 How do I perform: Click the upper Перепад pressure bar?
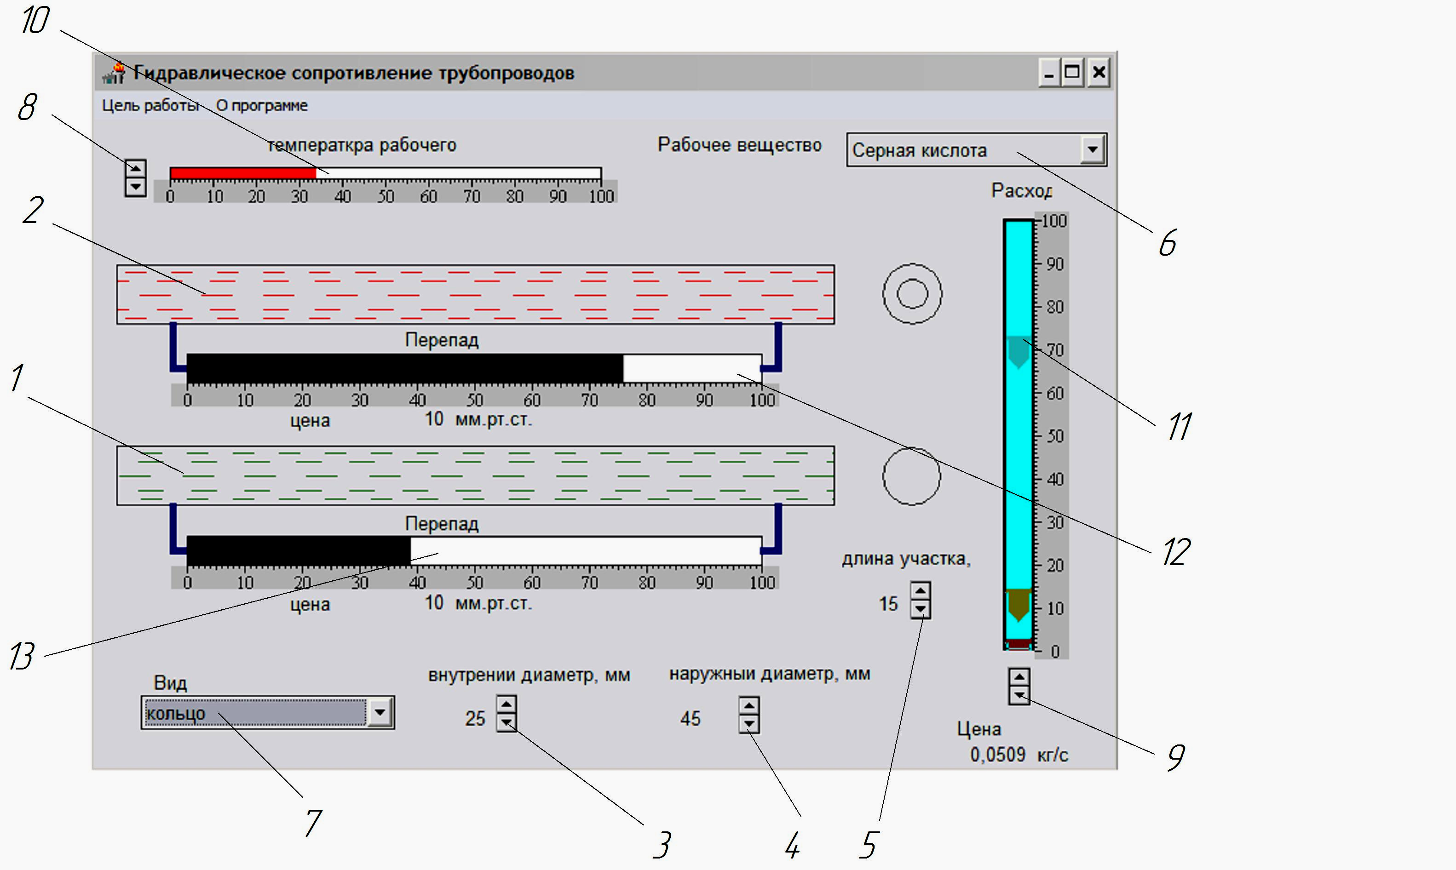(474, 368)
